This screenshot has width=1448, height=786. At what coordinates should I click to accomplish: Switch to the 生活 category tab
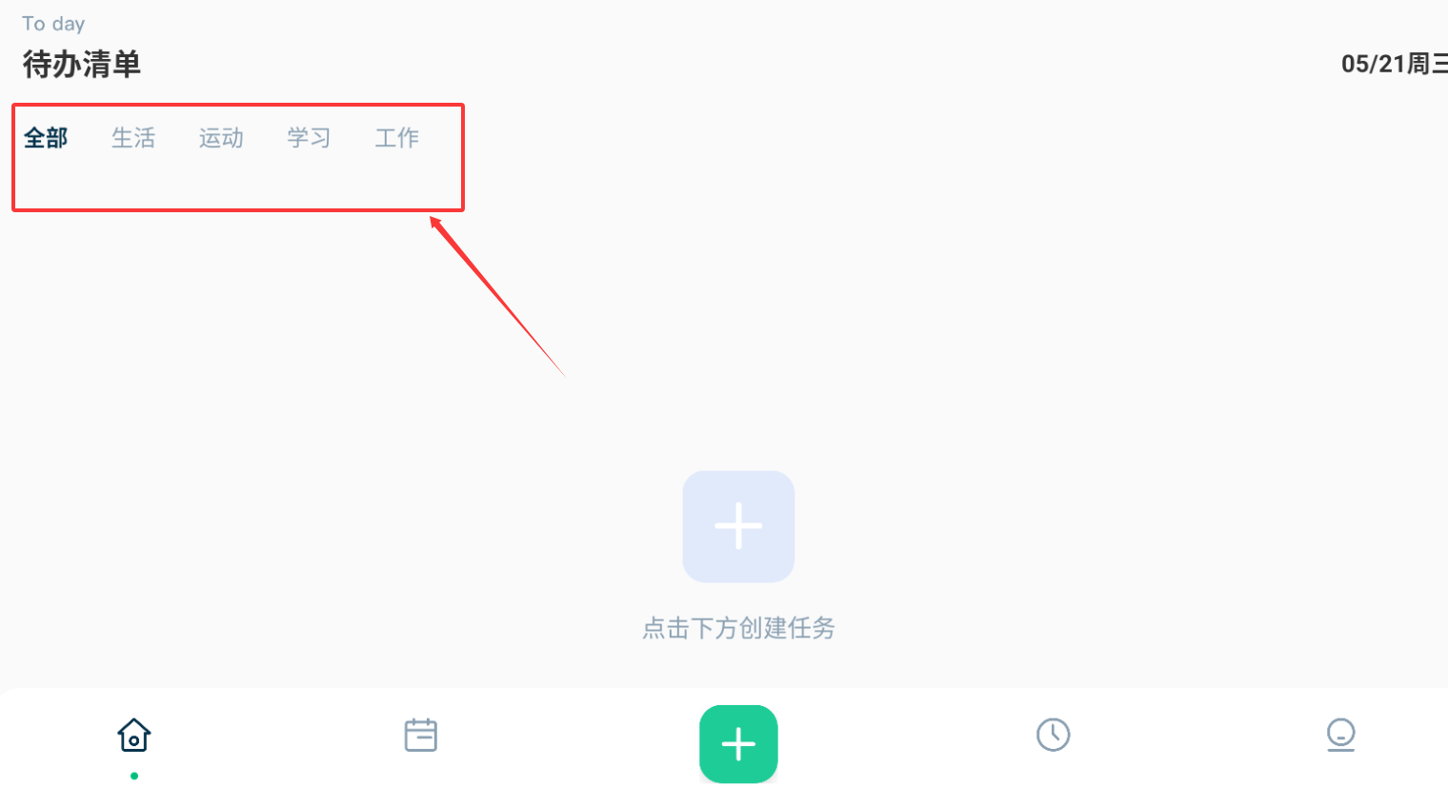(133, 138)
